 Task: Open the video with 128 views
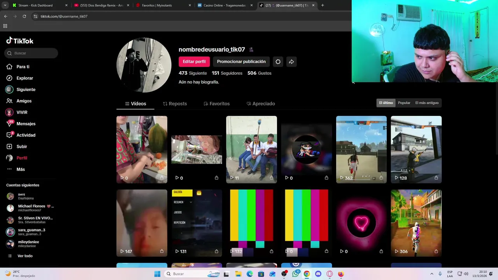click(x=416, y=149)
